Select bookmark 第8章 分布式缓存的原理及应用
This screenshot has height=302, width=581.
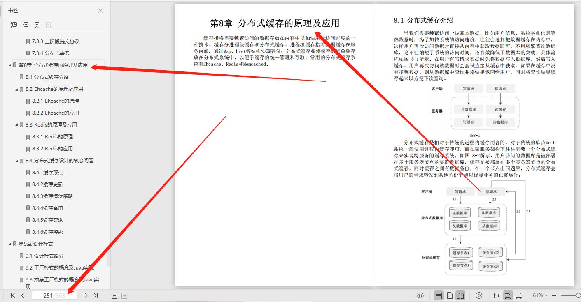[x=53, y=65]
